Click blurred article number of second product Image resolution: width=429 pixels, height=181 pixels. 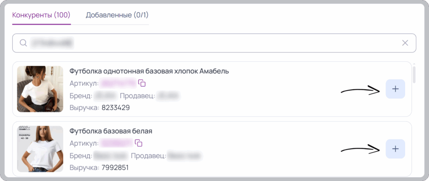[x=116, y=143]
